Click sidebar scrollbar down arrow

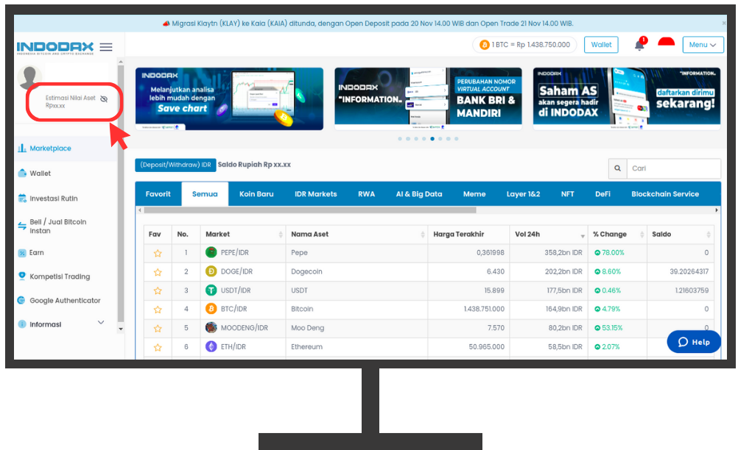pos(121,329)
